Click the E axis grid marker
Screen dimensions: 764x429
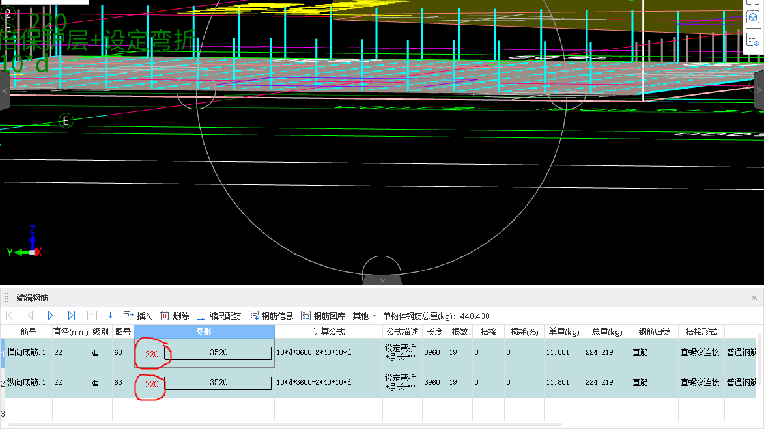tap(66, 121)
